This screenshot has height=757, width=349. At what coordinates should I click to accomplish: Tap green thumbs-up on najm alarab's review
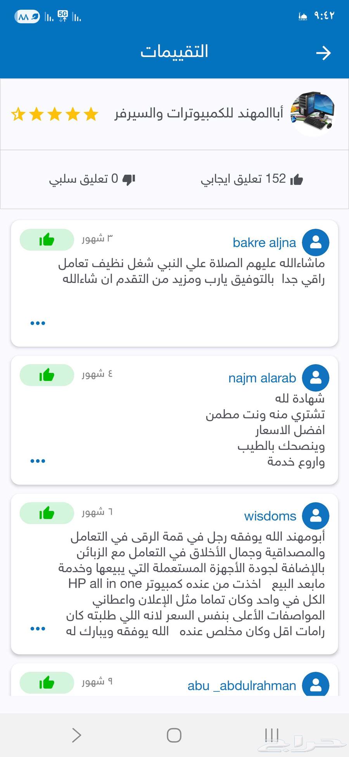click(47, 375)
